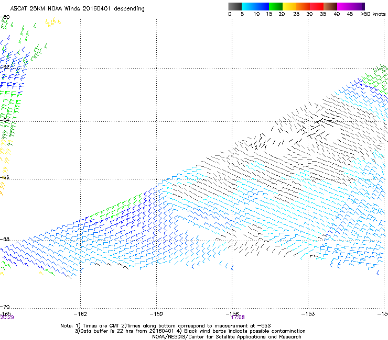Click the -156 longitude label

[232, 313]
